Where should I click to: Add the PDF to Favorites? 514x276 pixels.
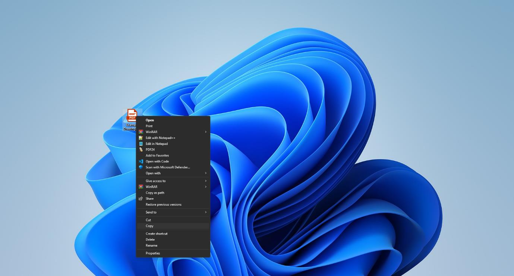click(x=157, y=155)
